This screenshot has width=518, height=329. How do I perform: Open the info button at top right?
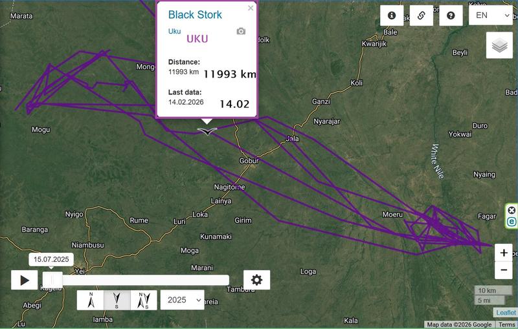click(392, 16)
